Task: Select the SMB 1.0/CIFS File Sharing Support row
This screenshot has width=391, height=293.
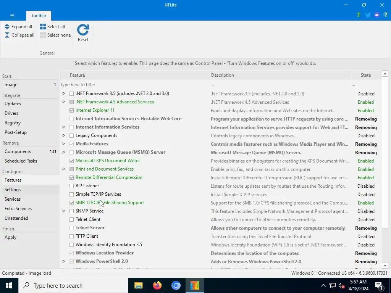Action: pyautogui.click(x=221, y=203)
